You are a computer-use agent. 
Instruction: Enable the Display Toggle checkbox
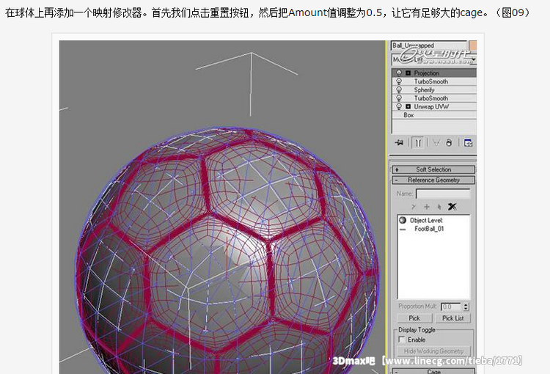coord(402,340)
